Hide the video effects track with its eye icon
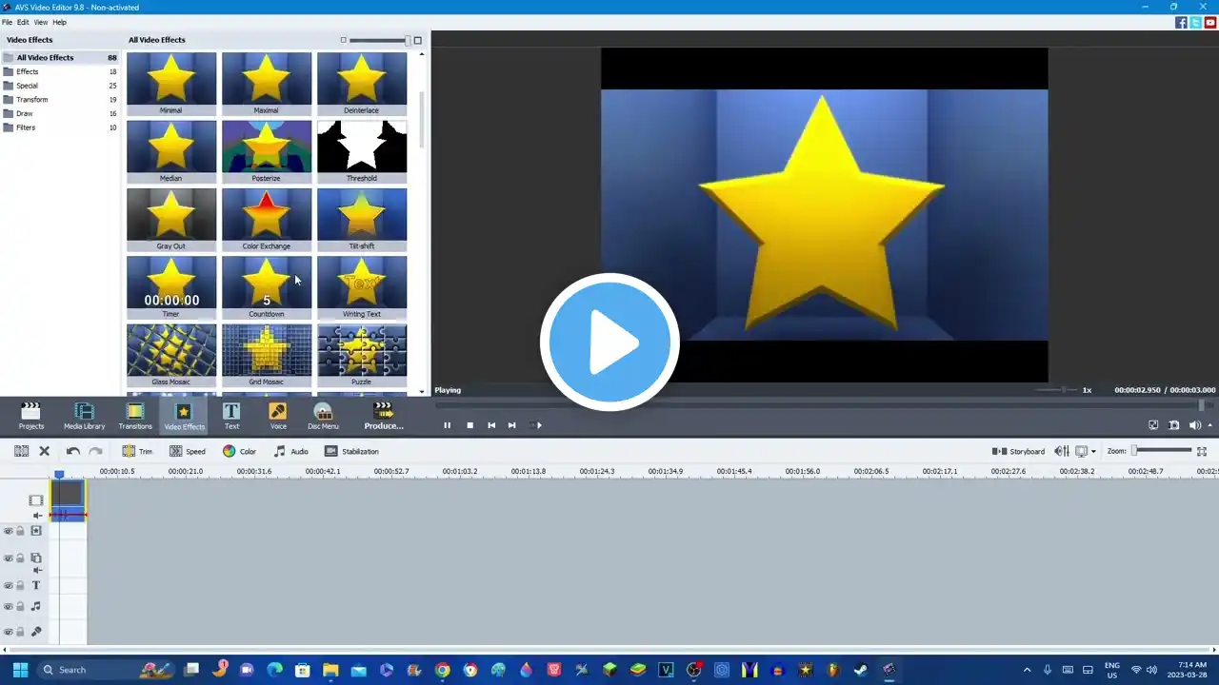The height and width of the screenshot is (685, 1219). pos(9,531)
